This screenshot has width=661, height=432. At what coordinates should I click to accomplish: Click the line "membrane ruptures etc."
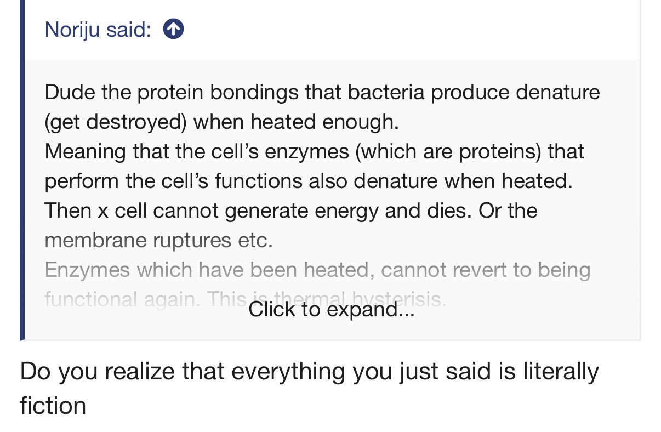[158, 240]
